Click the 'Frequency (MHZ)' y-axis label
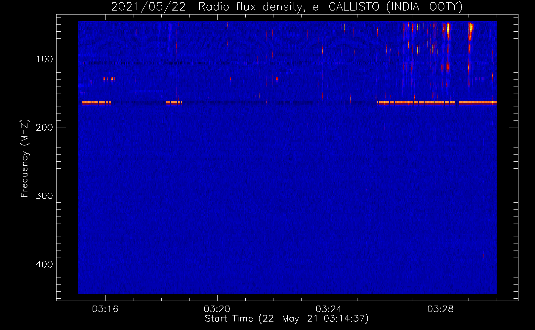Image resolution: width=535 pixels, height=330 pixels. (25, 158)
